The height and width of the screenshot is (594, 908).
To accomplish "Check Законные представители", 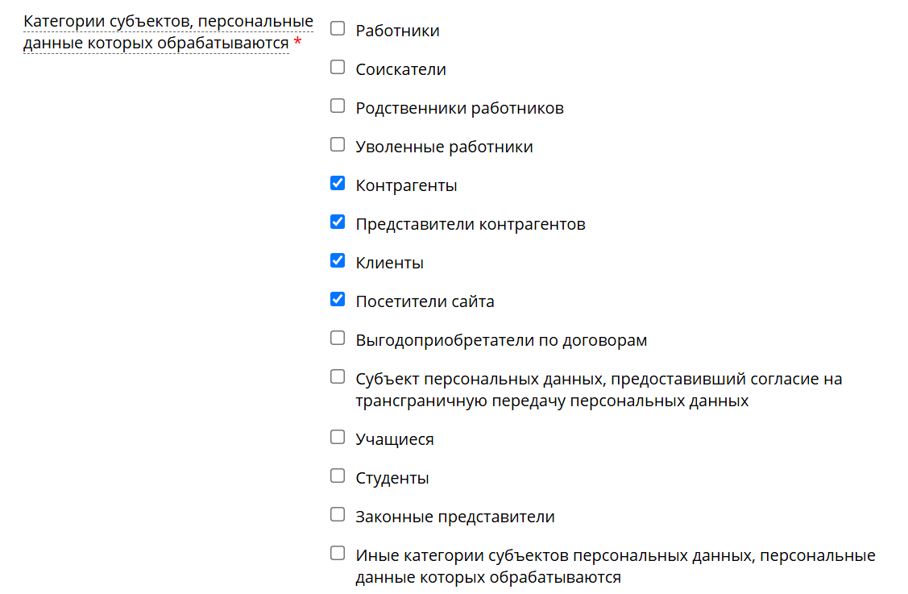I will pos(337,513).
